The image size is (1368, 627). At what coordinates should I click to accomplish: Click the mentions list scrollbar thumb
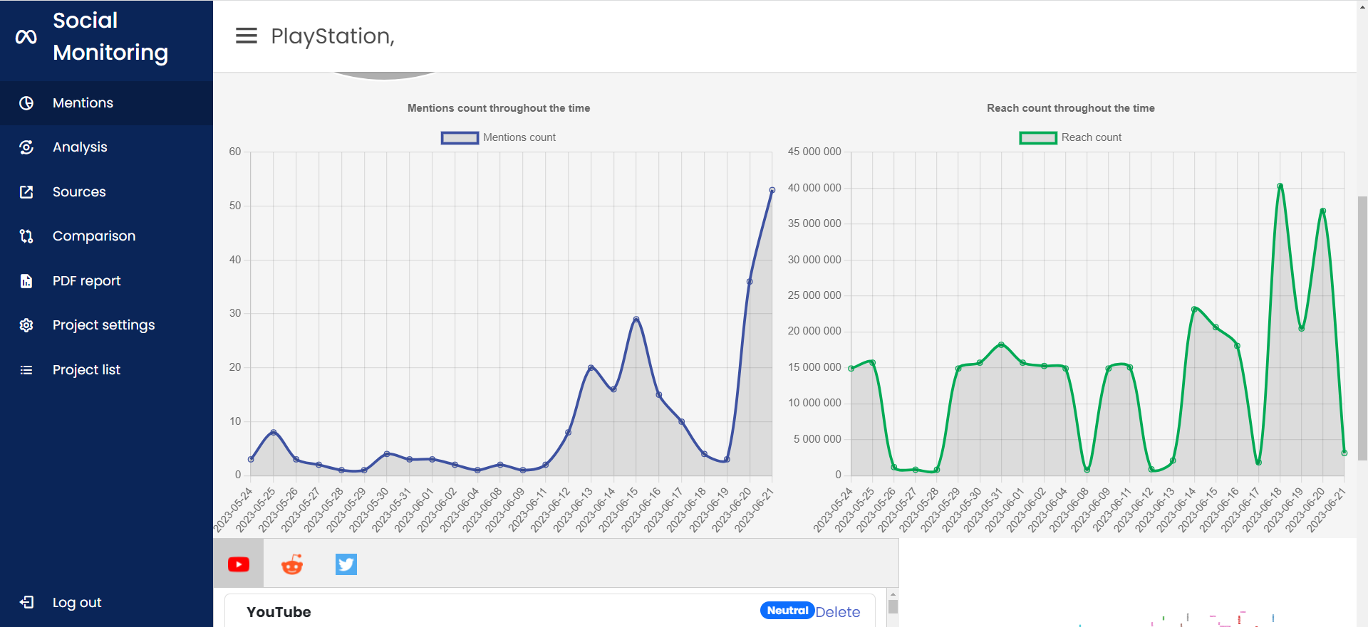[893, 607]
